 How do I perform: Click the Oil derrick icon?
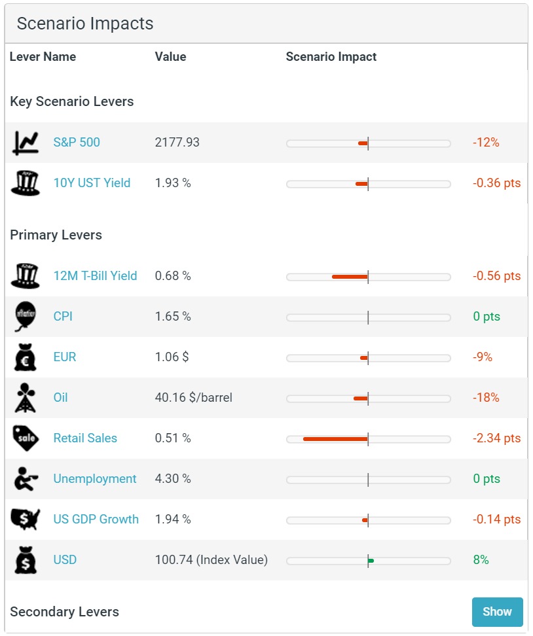[x=25, y=398]
